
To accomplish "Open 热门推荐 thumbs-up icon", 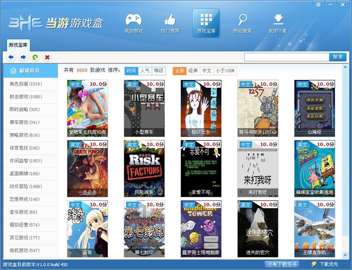I will pos(170,23).
